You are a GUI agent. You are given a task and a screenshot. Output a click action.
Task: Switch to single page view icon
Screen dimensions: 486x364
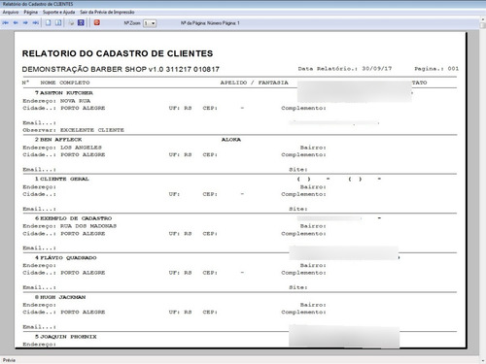point(49,22)
